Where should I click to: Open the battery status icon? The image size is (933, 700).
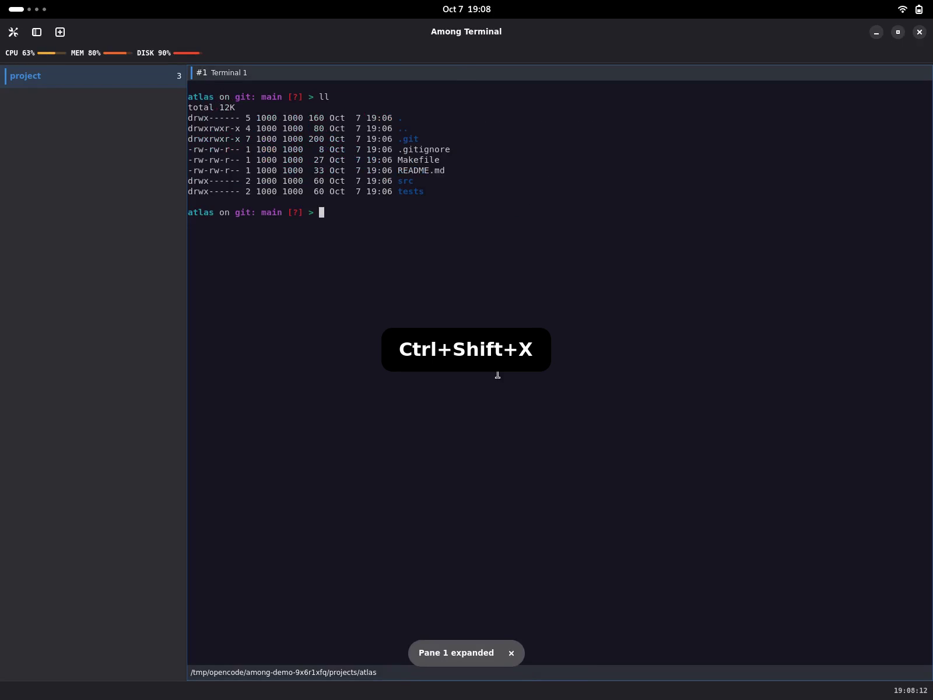coord(919,9)
